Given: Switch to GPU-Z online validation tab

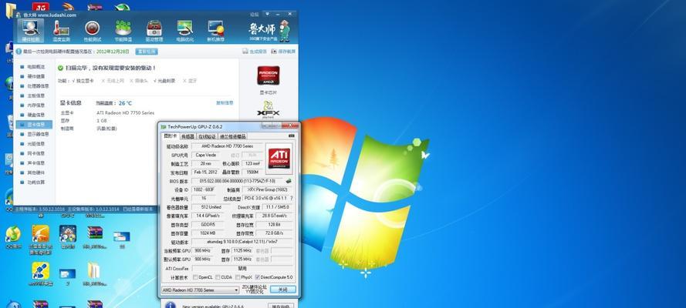Looking at the screenshot, I should (x=207, y=136).
